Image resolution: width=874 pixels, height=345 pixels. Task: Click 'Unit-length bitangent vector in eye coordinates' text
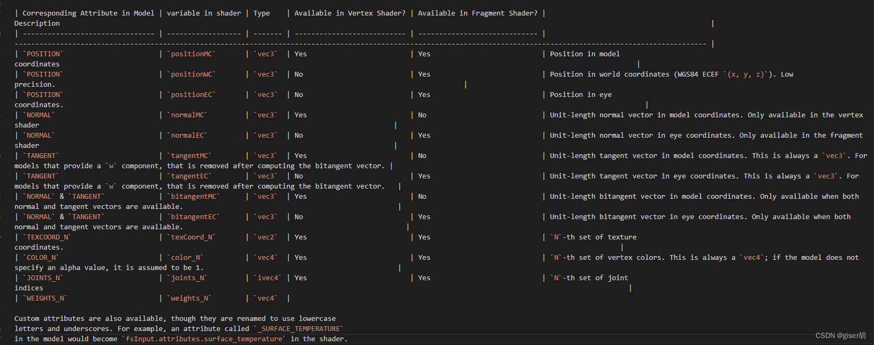649,216
